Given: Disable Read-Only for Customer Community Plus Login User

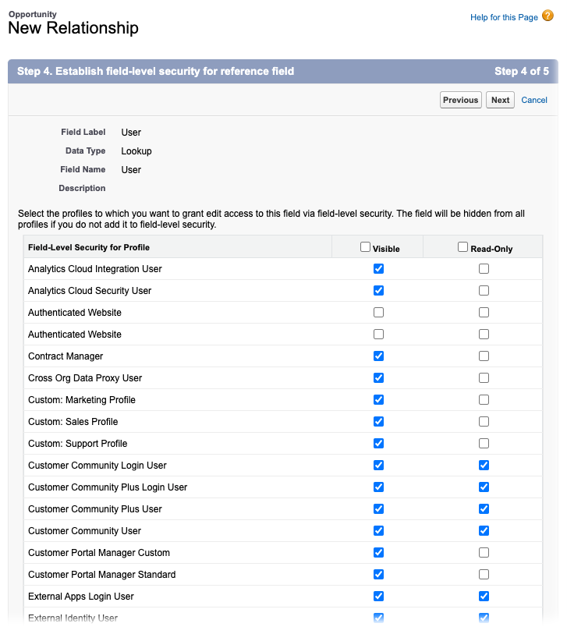Looking at the screenshot, I should [x=484, y=487].
